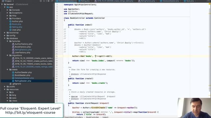Expand the Providers folder

click(x=7, y=18)
